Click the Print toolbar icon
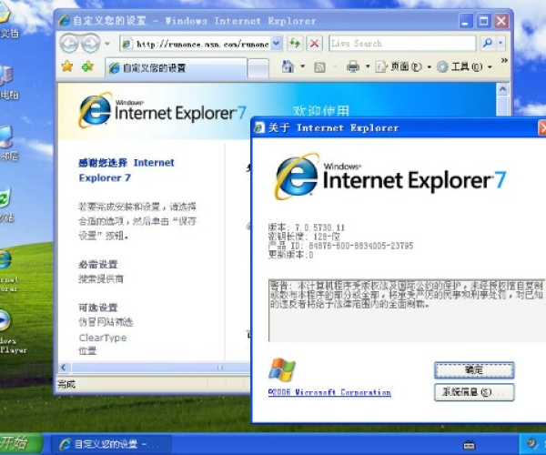546x455 pixels. pos(353,66)
